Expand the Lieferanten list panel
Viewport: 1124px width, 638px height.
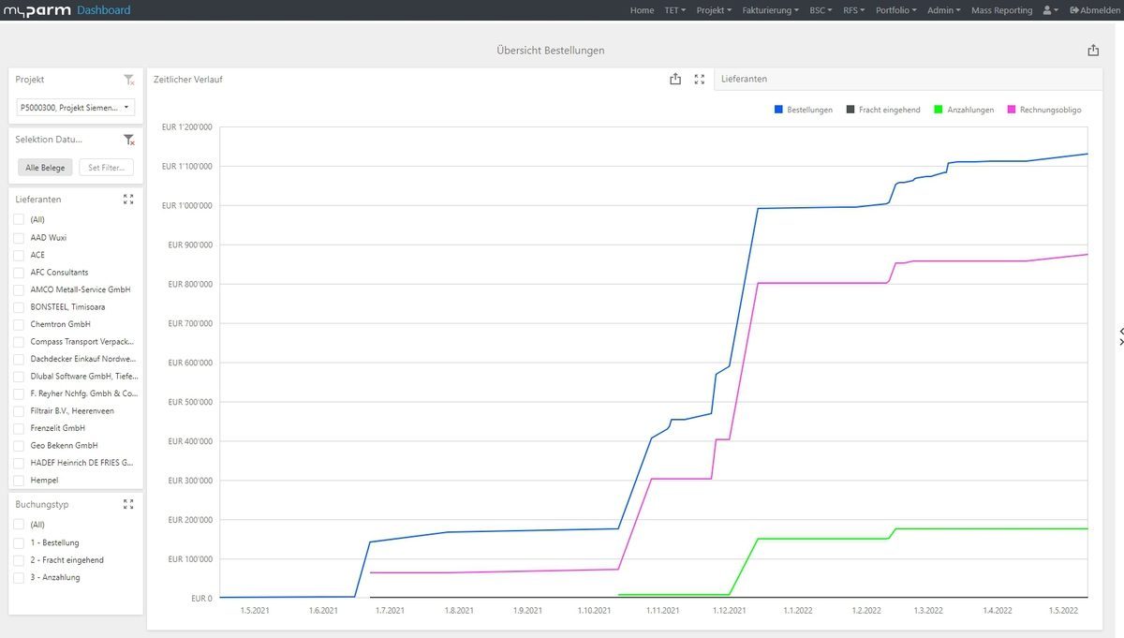click(x=128, y=200)
